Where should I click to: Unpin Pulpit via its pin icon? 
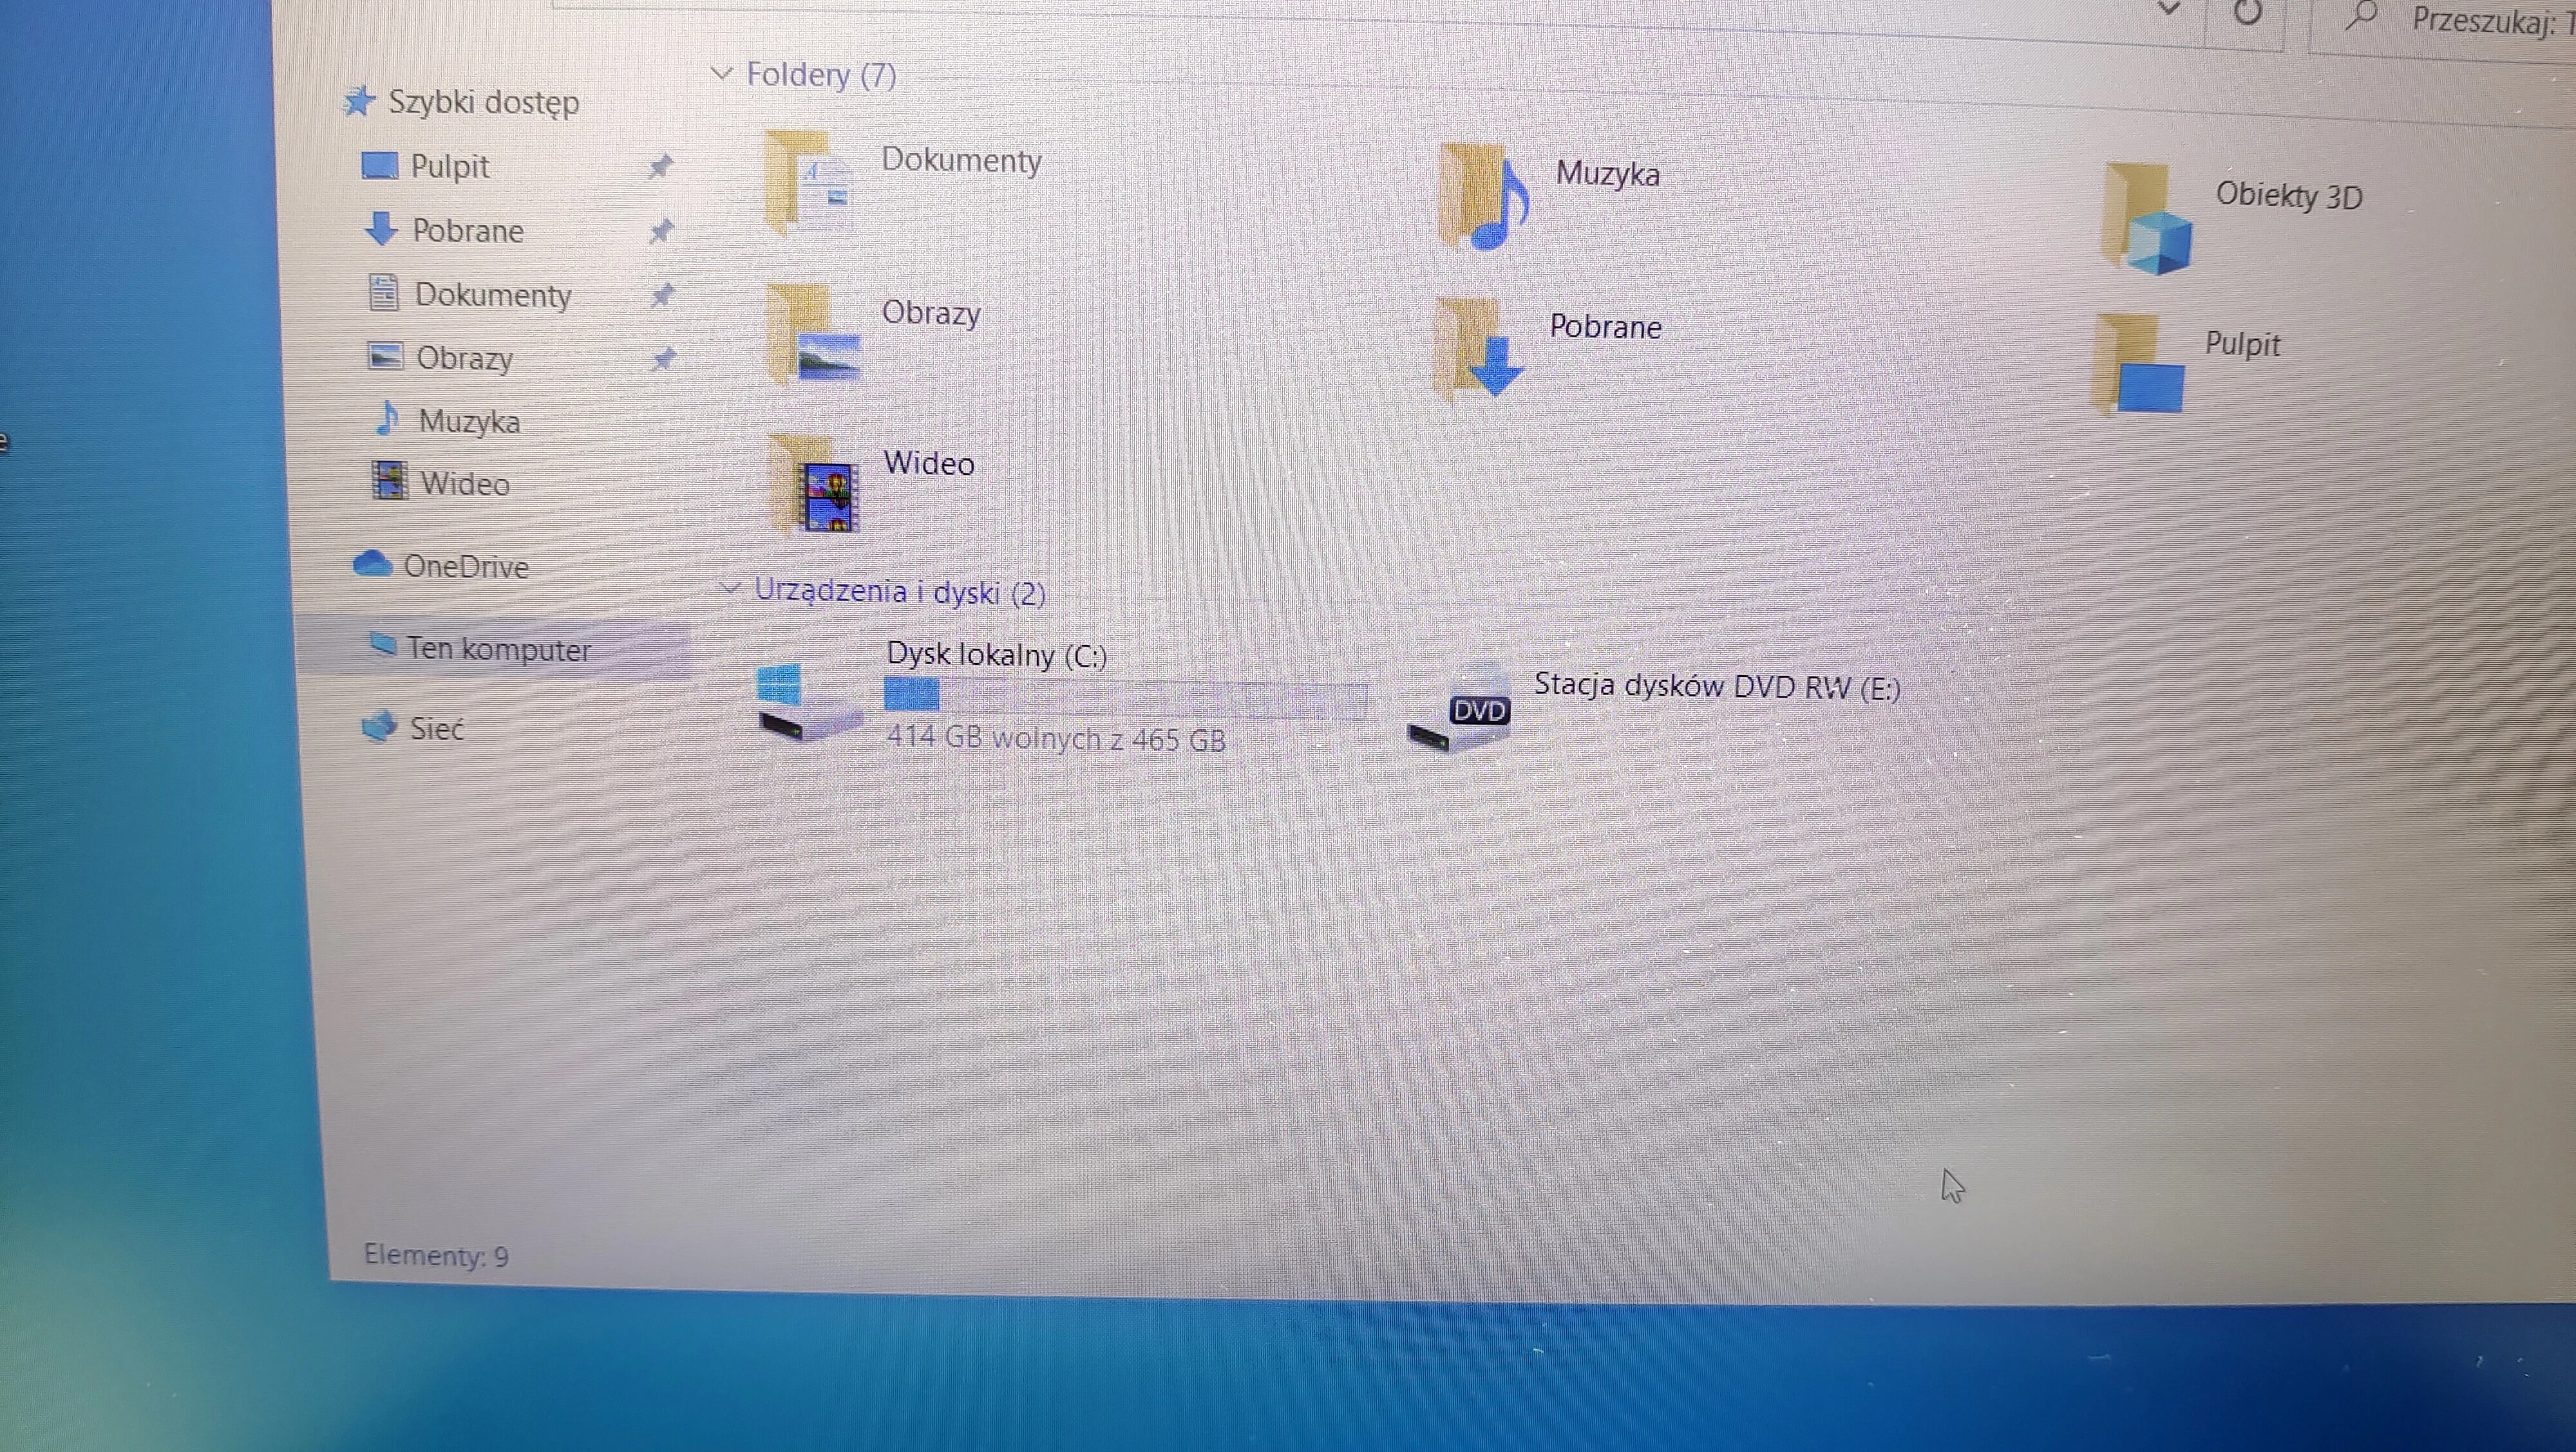pos(660,167)
